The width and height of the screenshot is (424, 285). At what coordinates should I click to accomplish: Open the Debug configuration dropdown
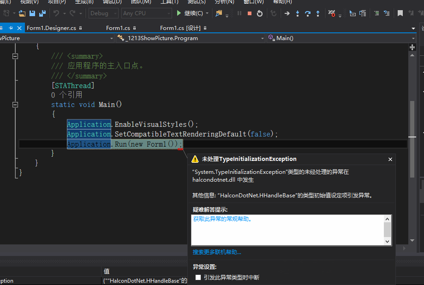(102, 13)
